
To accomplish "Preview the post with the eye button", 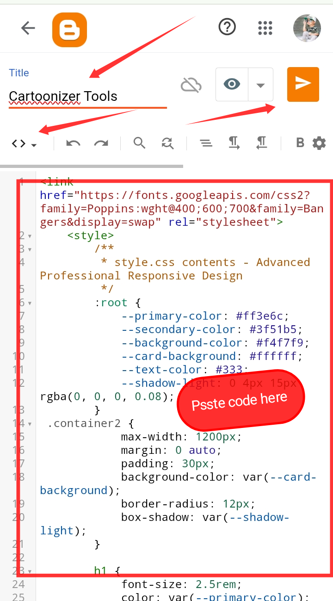I will point(232,84).
